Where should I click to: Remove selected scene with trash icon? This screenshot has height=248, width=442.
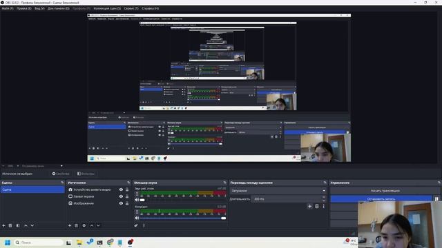(x=10, y=225)
